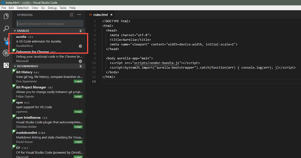Click the star badge beside C# extension

[x=14, y=146]
